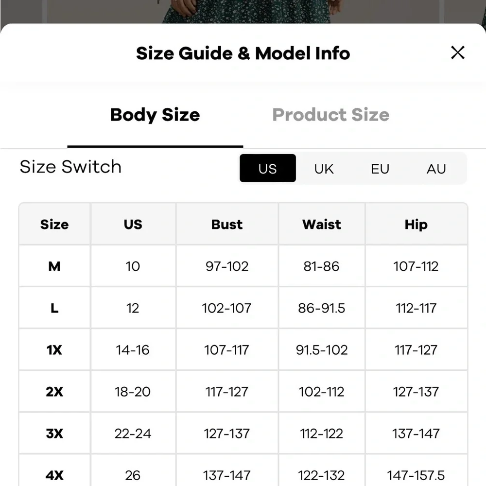
Task: Click the 4X size row label
Action: pos(54,475)
